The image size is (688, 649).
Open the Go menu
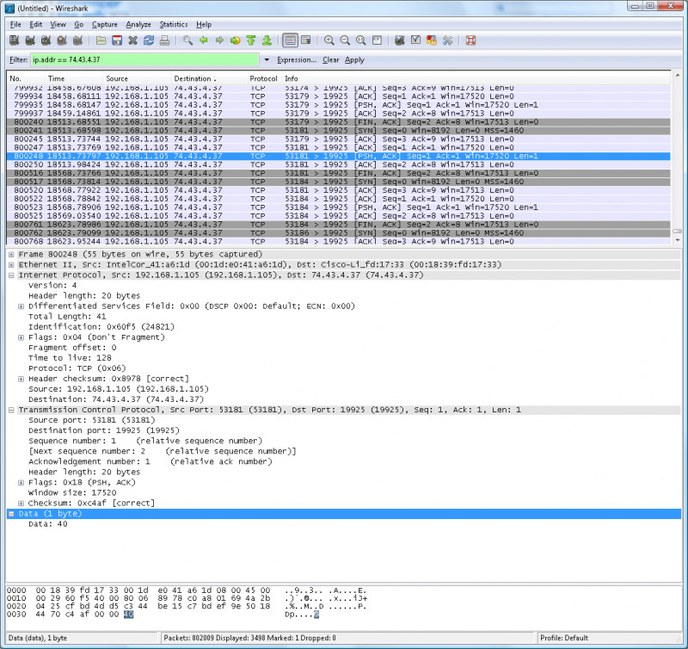[x=78, y=24]
